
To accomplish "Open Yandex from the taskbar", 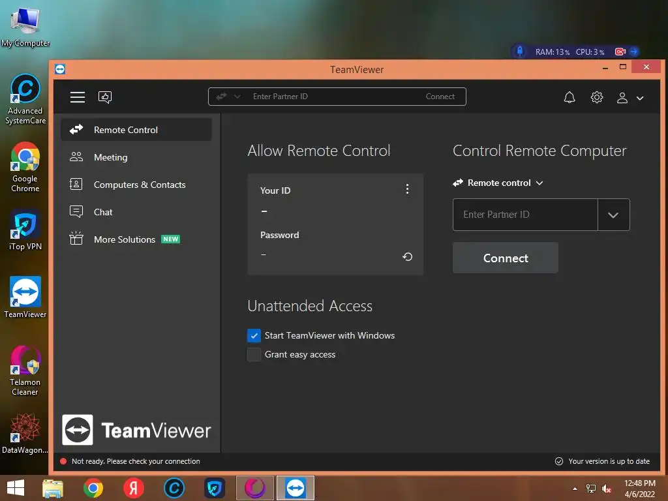I will 134,488.
